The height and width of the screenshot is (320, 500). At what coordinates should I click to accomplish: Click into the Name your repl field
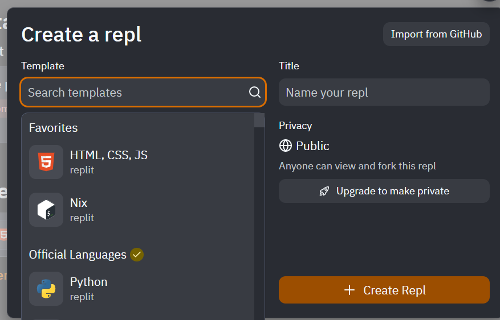pos(384,92)
